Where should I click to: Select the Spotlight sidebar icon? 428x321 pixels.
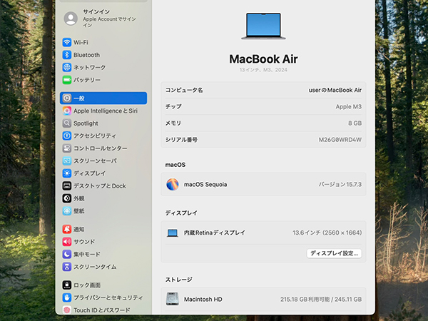(67, 123)
